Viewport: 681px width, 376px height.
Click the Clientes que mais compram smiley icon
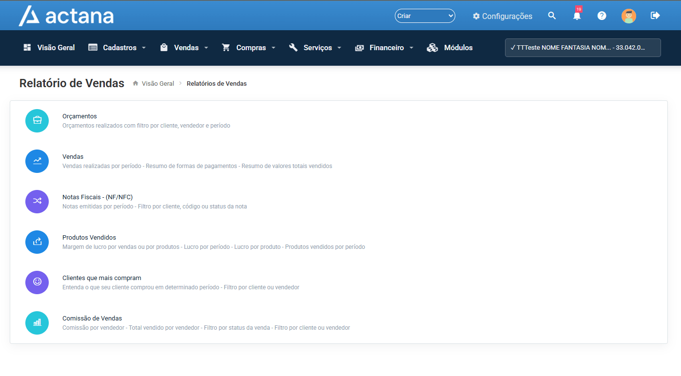(x=37, y=282)
